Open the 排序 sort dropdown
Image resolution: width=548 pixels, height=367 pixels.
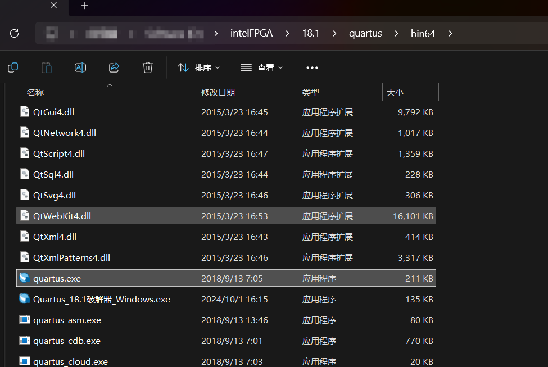(198, 67)
